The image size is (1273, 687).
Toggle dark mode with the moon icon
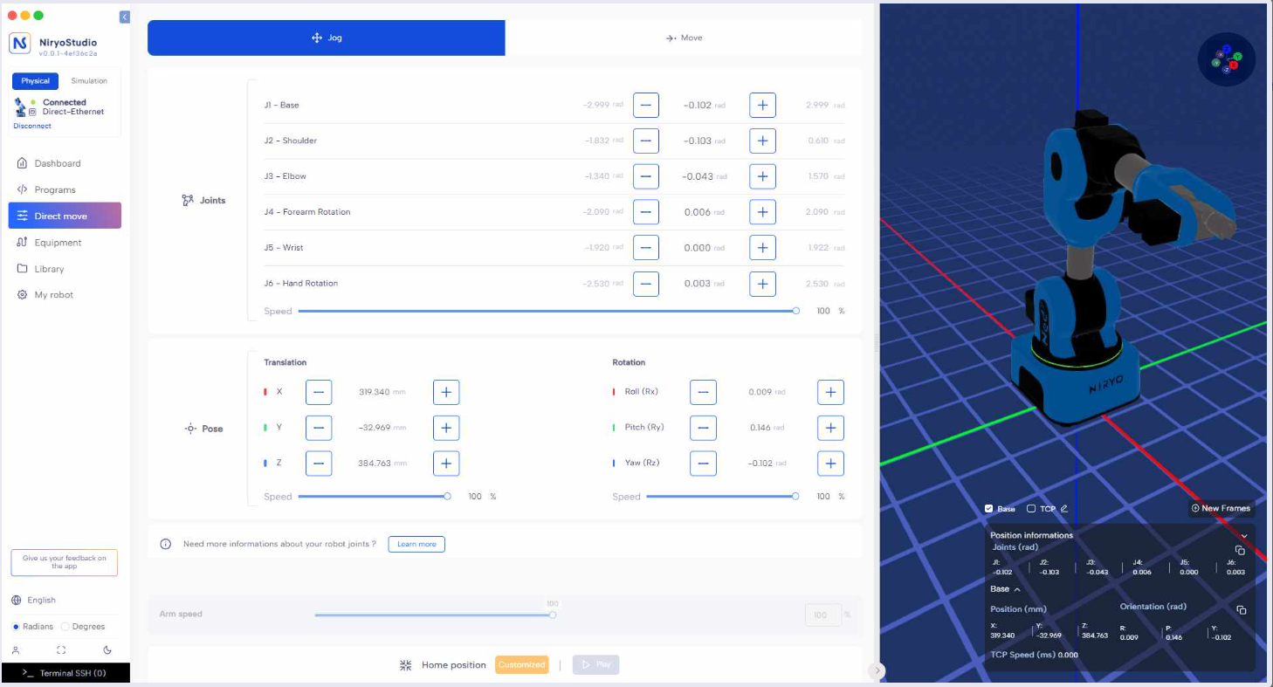[107, 650]
